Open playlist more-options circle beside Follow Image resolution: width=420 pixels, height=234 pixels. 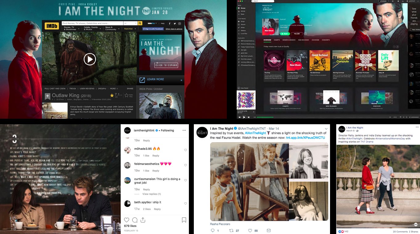click(x=305, y=34)
